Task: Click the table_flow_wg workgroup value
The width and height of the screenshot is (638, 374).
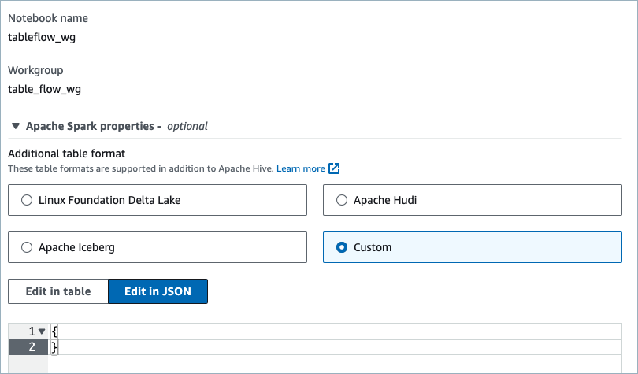Action: click(44, 89)
